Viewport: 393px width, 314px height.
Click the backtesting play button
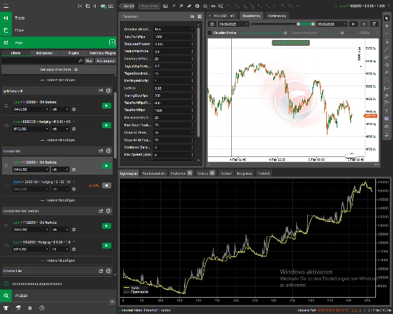(x=354, y=24)
